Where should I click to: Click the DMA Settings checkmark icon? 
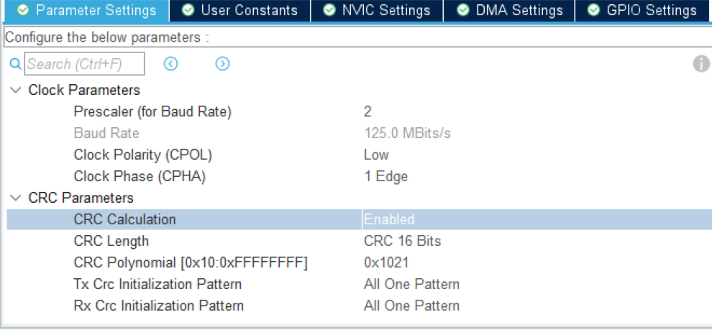(x=462, y=10)
